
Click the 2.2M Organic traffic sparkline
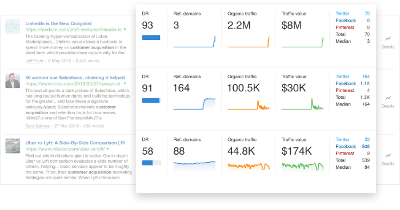249,42
